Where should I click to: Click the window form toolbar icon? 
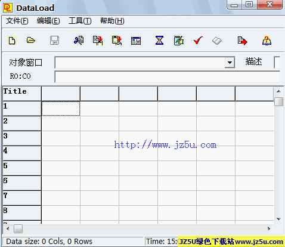click(136, 41)
